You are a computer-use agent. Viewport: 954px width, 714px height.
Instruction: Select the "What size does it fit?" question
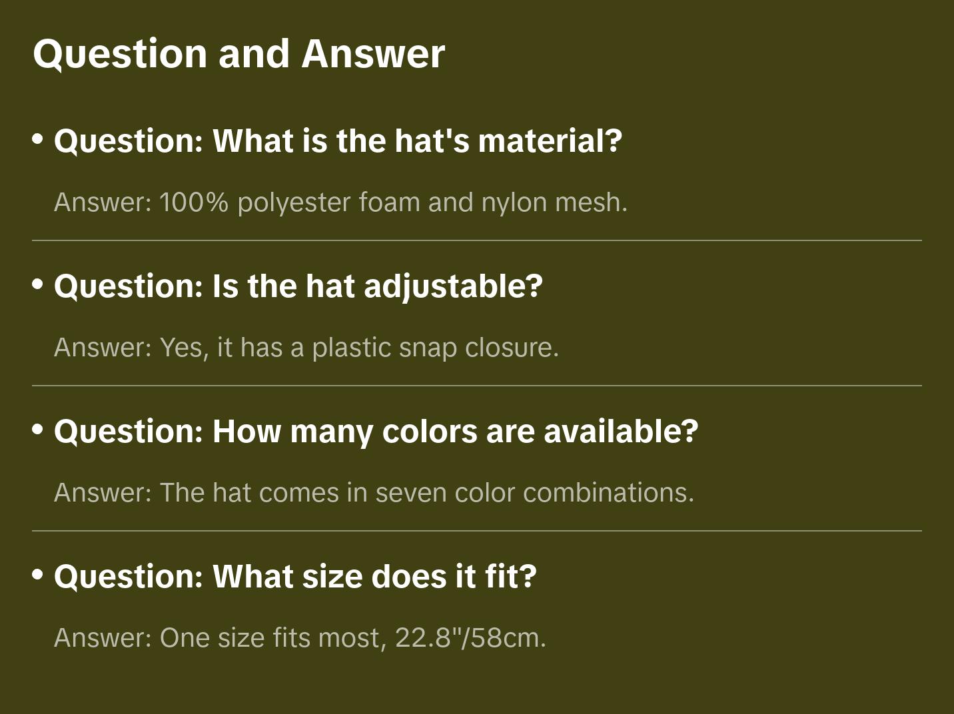pyautogui.click(x=295, y=577)
